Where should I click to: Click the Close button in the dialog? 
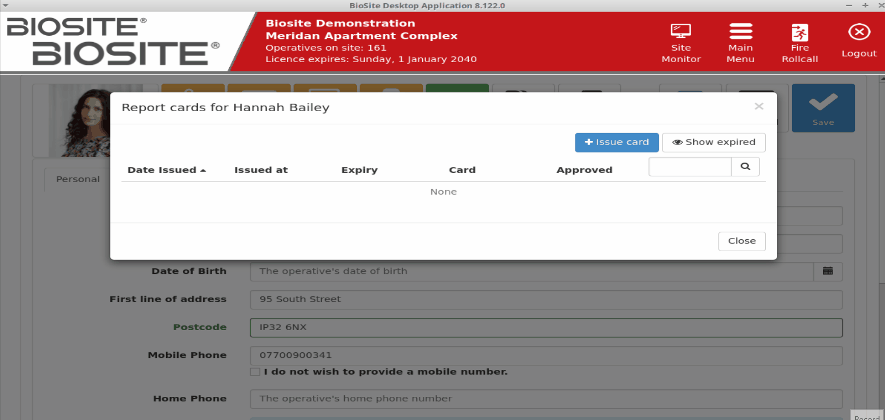click(x=742, y=241)
